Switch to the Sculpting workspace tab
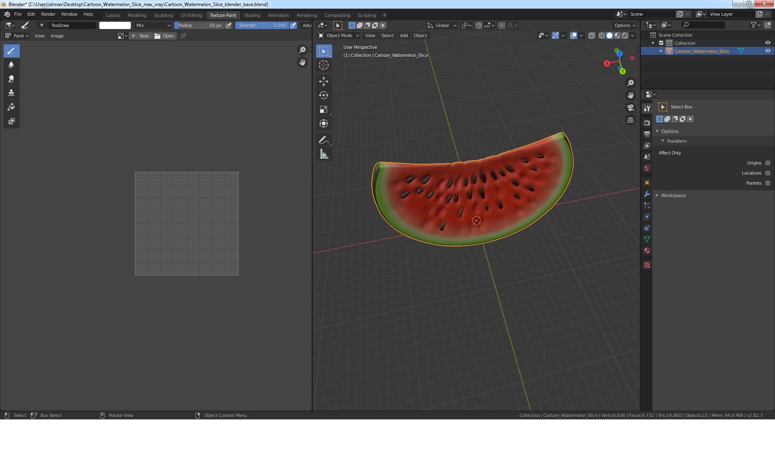The width and height of the screenshot is (775, 467). [163, 15]
